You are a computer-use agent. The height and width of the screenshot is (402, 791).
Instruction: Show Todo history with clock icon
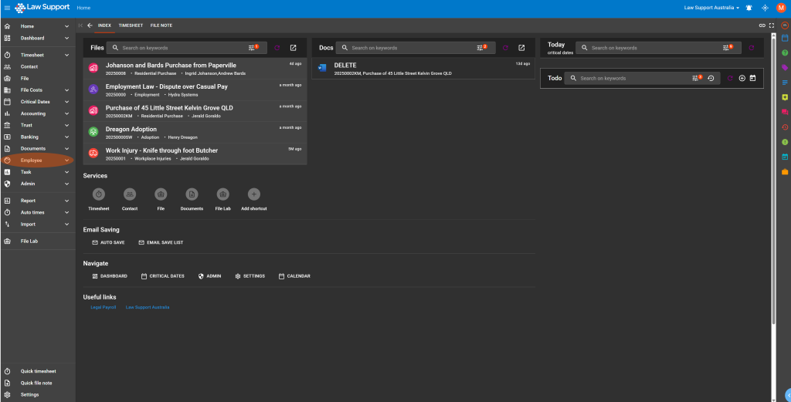(x=710, y=78)
